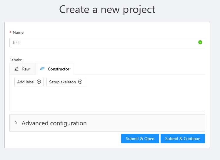Click the green checkmark in Name field

click(x=200, y=42)
